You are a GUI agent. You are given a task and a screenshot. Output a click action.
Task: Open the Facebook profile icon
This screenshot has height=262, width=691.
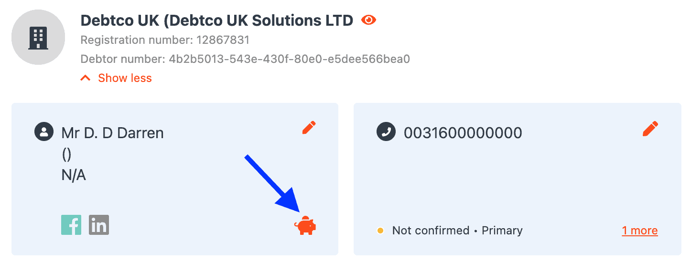[x=71, y=225]
